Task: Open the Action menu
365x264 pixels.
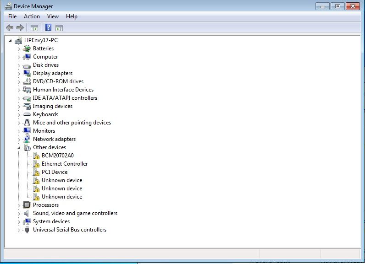Action: (x=32, y=16)
